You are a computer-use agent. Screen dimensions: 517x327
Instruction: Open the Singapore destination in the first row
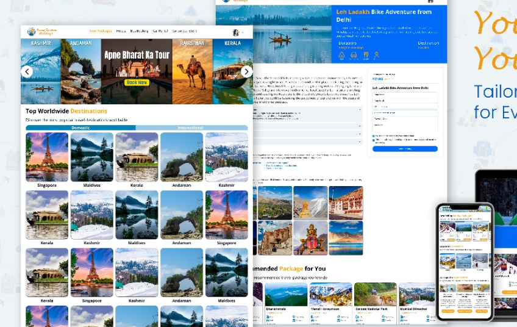pos(47,160)
